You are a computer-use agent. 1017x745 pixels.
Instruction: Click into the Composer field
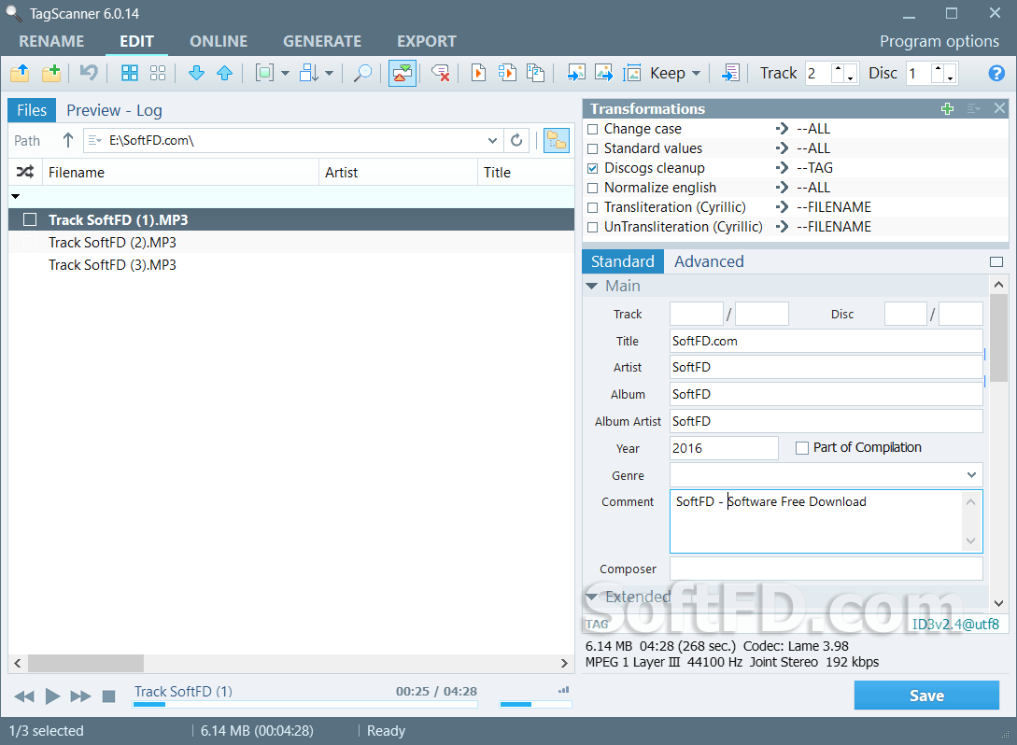click(x=826, y=569)
